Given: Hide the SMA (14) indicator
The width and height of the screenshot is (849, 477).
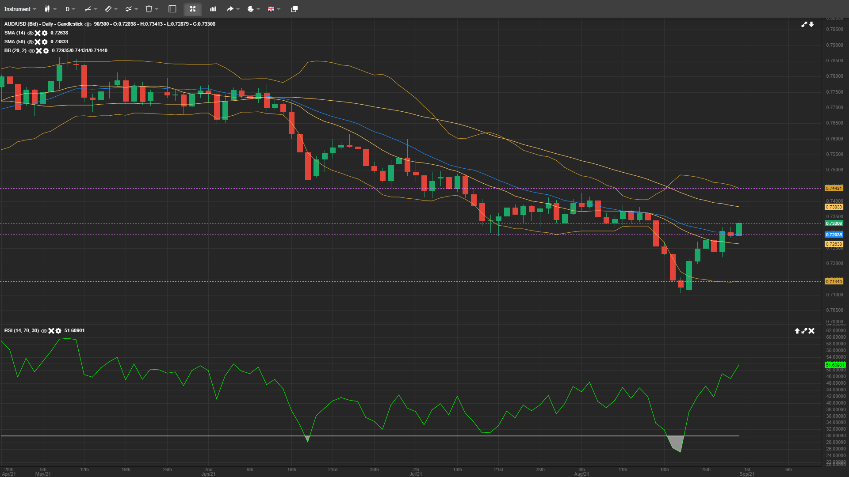Looking at the screenshot, I should pyautogui.click(x=31, y=33).
